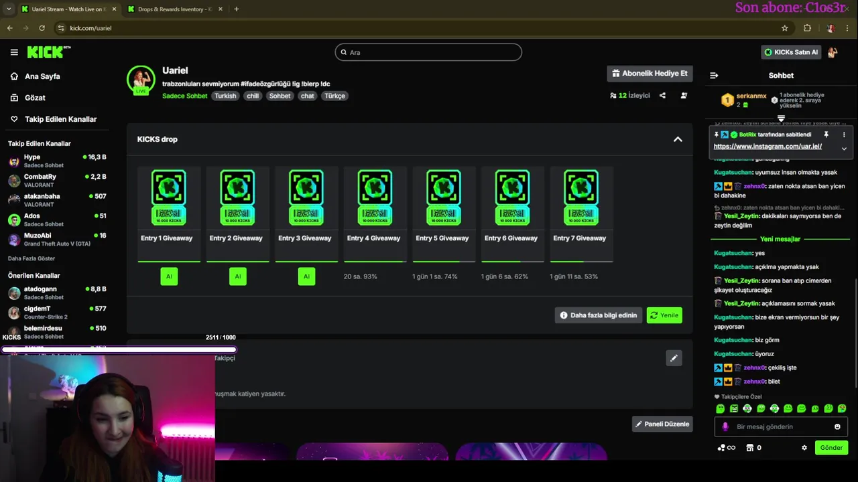
Task: Click the user icon next to share
Action: (x=684, y=96)
